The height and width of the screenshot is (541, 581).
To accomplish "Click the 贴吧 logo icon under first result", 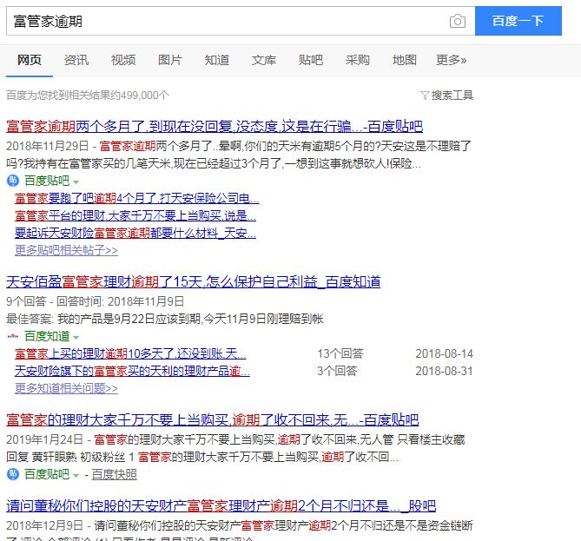I will pyautogui.click(x=13, y=181).
